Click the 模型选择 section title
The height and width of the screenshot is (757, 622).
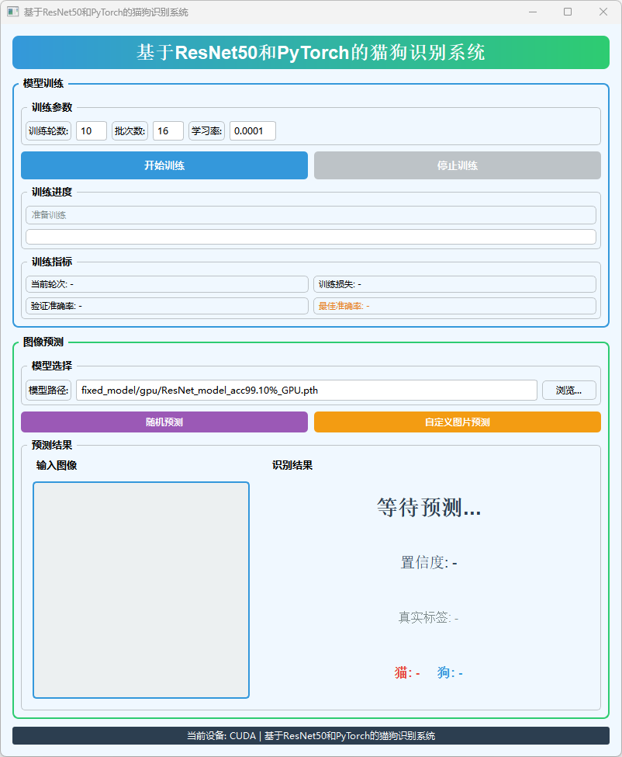pyautogui.click(x=52, y=366)
